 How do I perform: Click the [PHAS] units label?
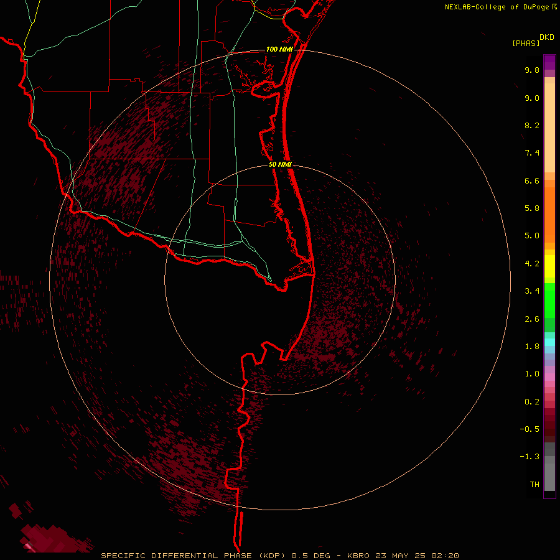[x=526, y=43]
